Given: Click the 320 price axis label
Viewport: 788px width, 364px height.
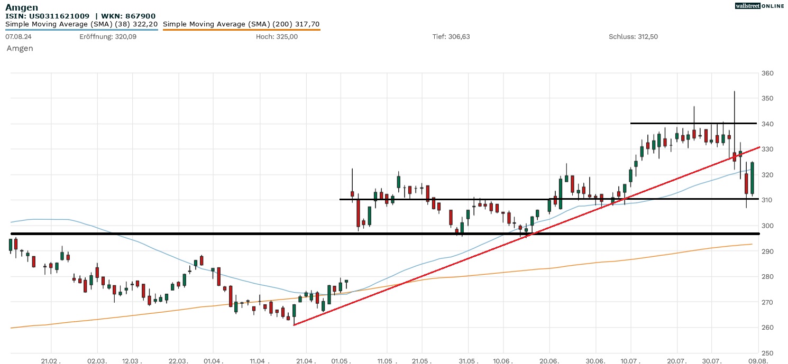Looking at the screenshot, I should pos(767,175).
